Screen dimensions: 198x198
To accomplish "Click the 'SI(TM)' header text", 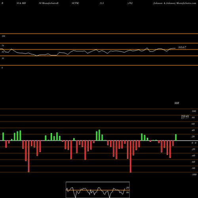I will (75, 3).
